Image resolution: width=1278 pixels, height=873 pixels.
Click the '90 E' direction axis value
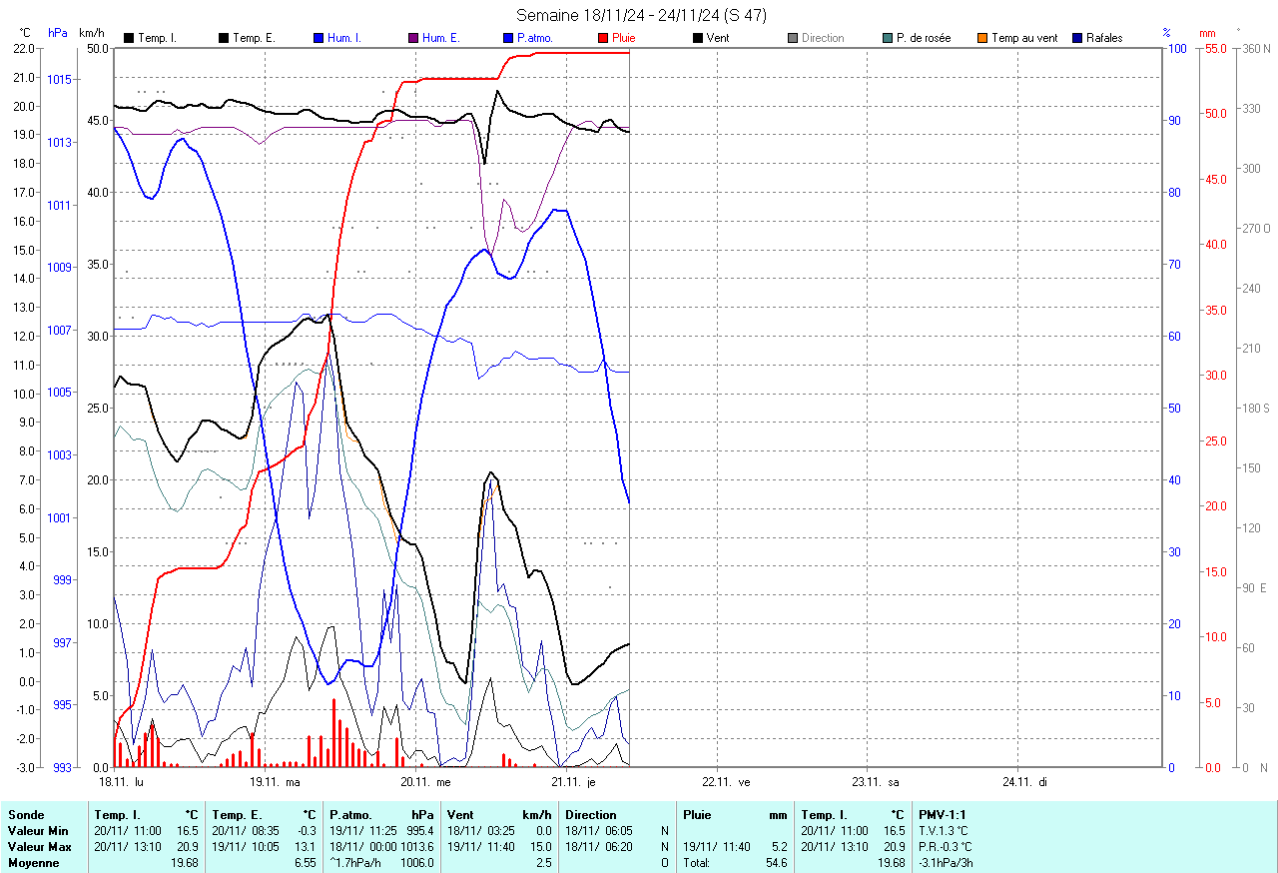coord(1256,587)
